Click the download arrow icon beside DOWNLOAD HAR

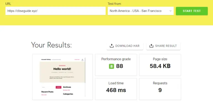tap(112, 46)
